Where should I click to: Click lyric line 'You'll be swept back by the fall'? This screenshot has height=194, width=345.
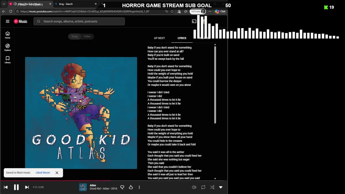point(166,59)
